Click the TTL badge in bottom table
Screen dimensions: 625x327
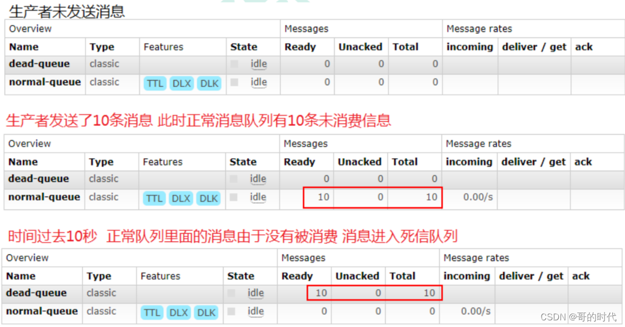click(x=152, y=313)
